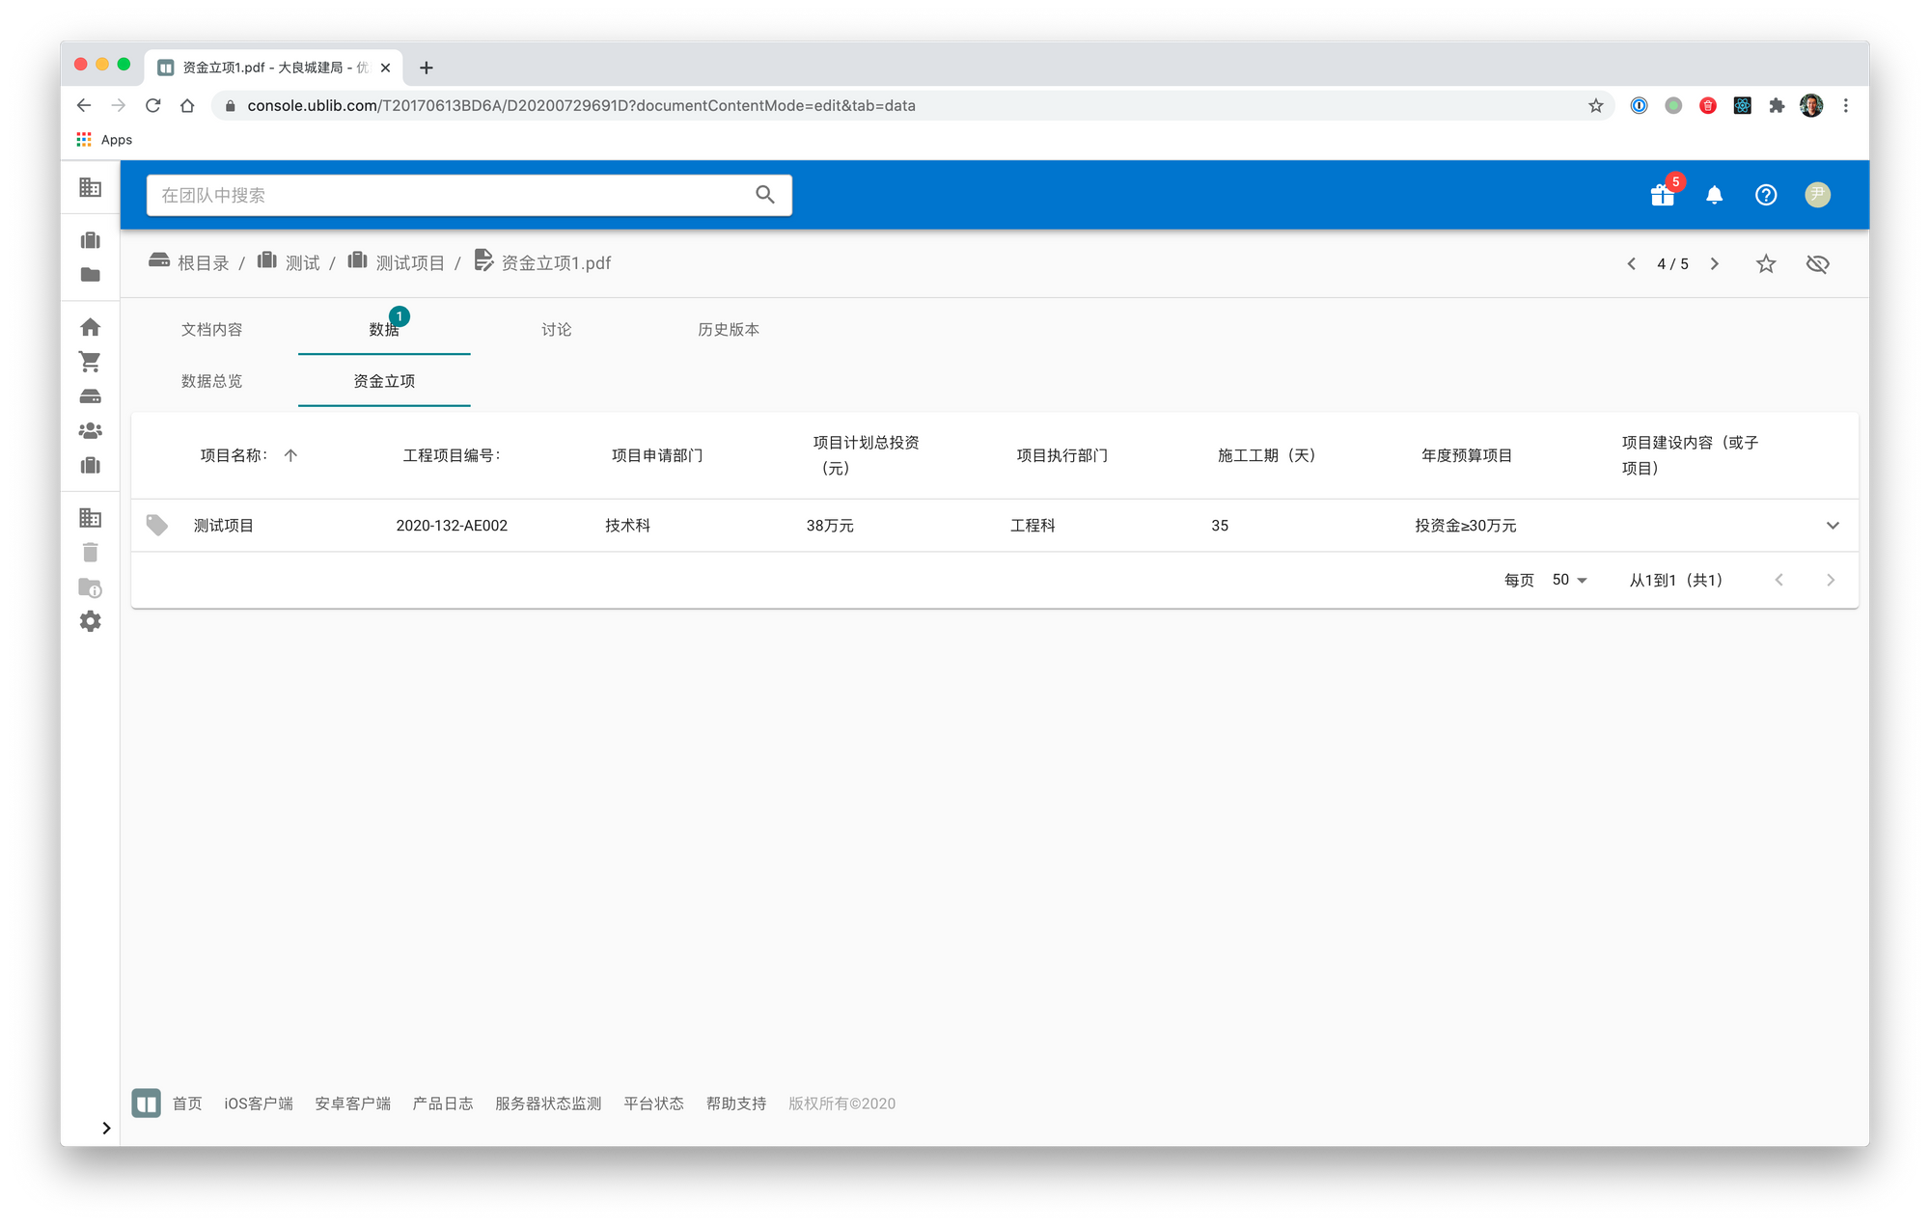Open the home icon in sidebar
This screenshot has width=1930, height=1226.
(x=90, y=327)
